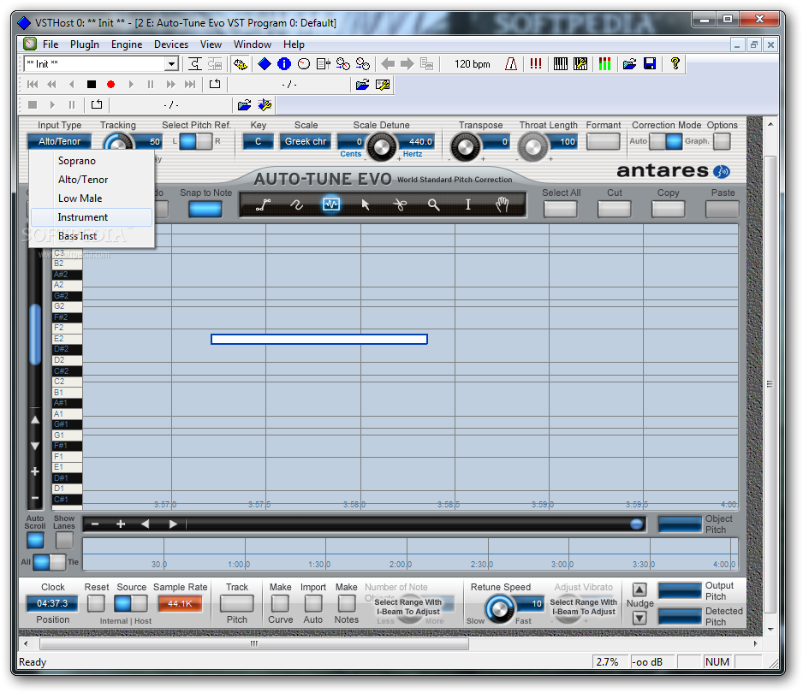Image resolution: width=803 pixels, height=693 pixels.
Task: Click the metronome icon next to 120 bpm
Action: [x=511, y=64]
